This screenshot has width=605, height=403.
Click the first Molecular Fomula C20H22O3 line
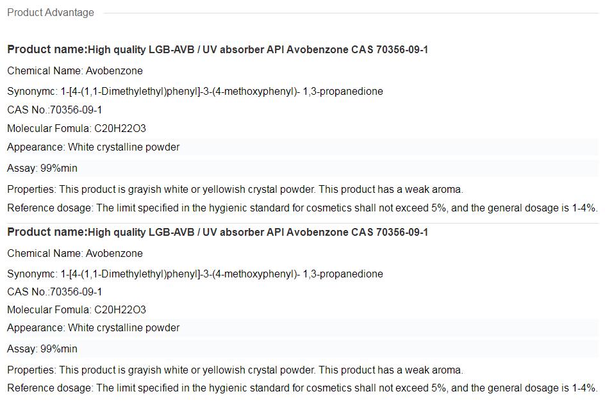(76, 128)
